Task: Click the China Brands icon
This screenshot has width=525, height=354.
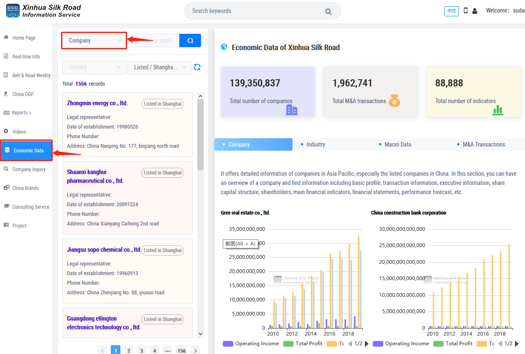Action: 6,187
